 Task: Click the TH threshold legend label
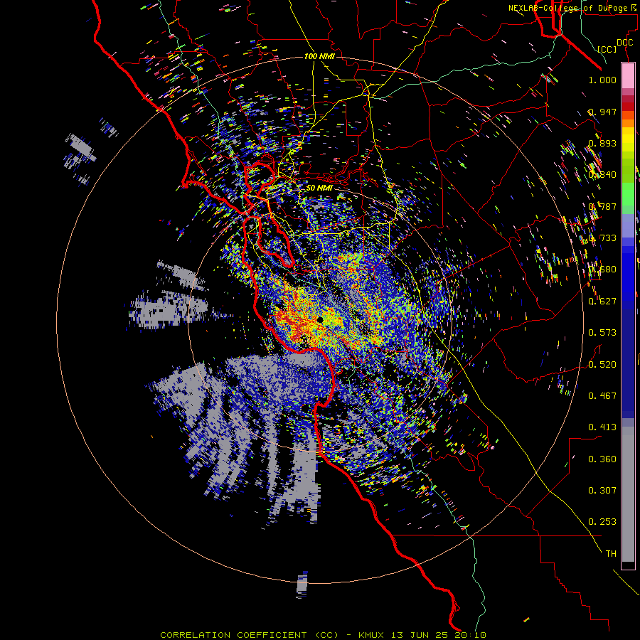[x=611, y=554]
